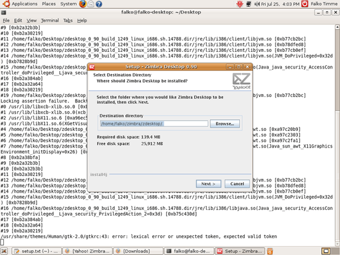Viewport: 340px width, 255px height.
Task: Click the show desktop icon in bottom panel
Action: point(4,251)
